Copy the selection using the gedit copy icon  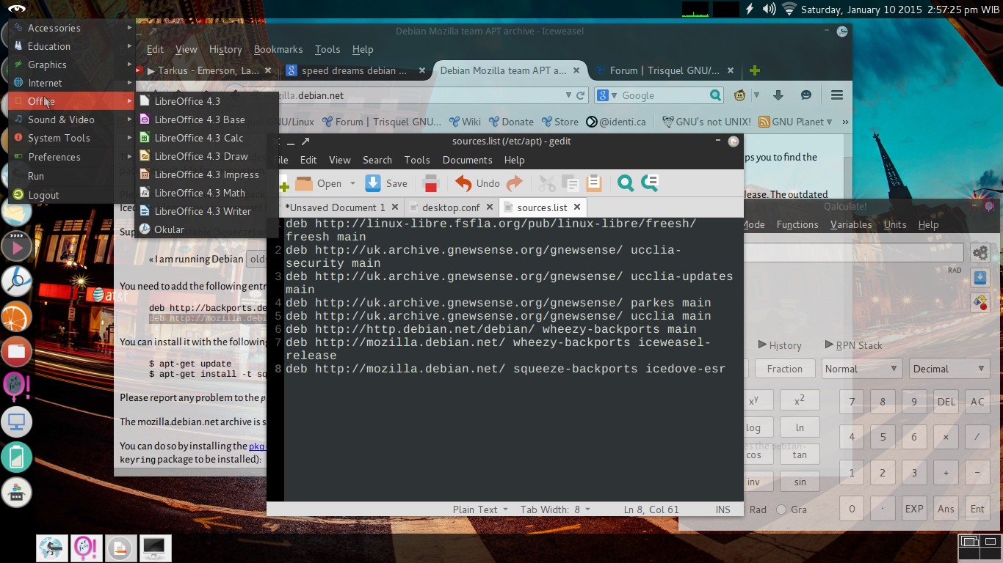571,183
